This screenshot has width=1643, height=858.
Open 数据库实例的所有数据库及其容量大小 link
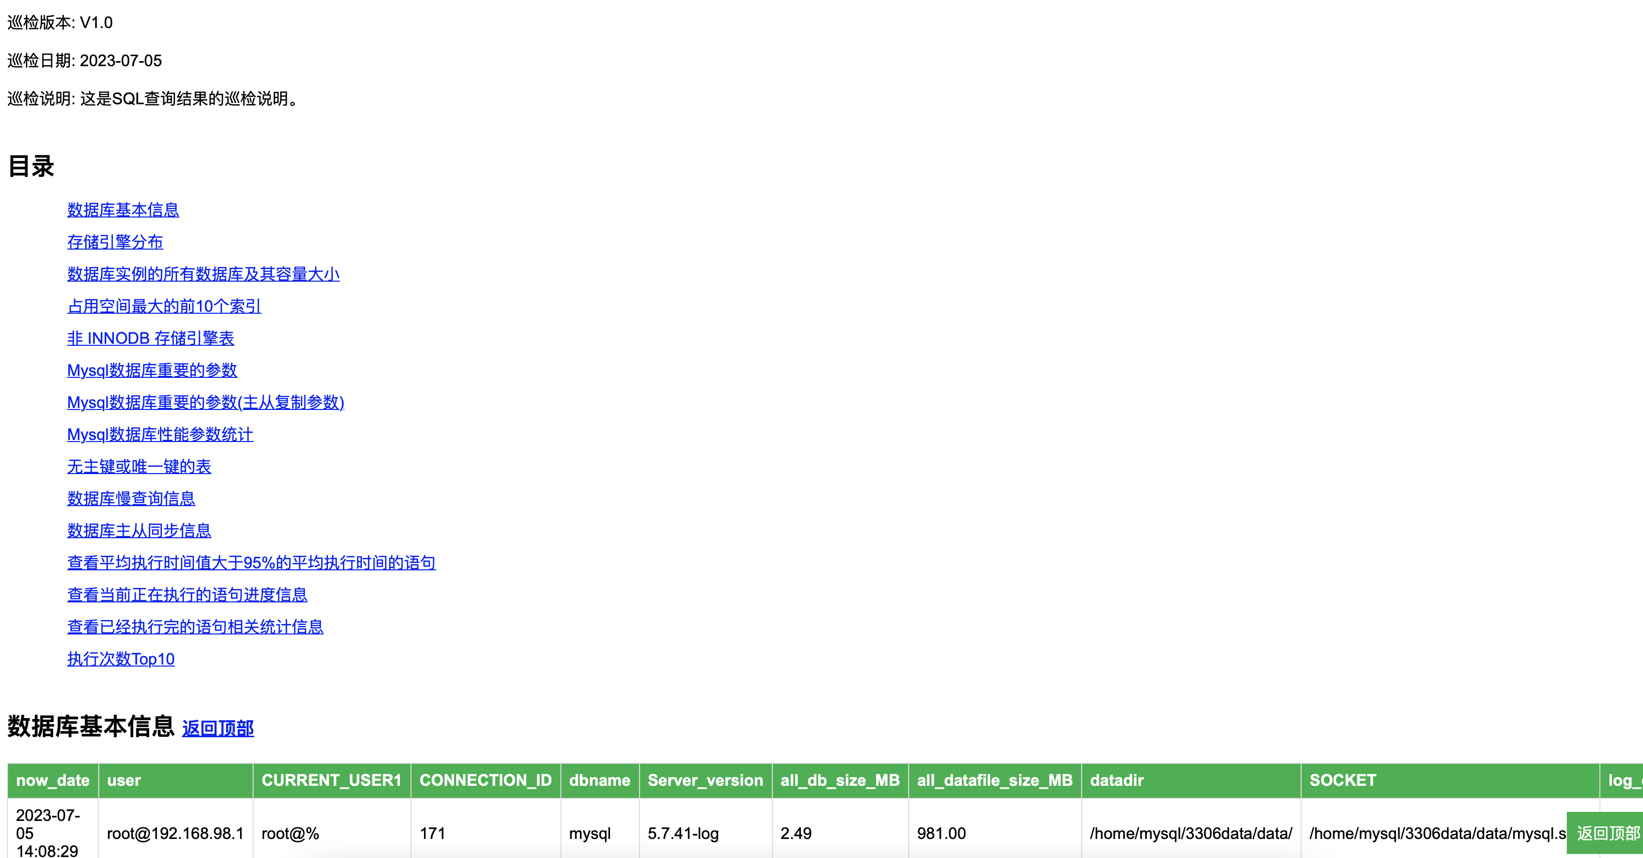pyautogui.click(x=203, y=274)
